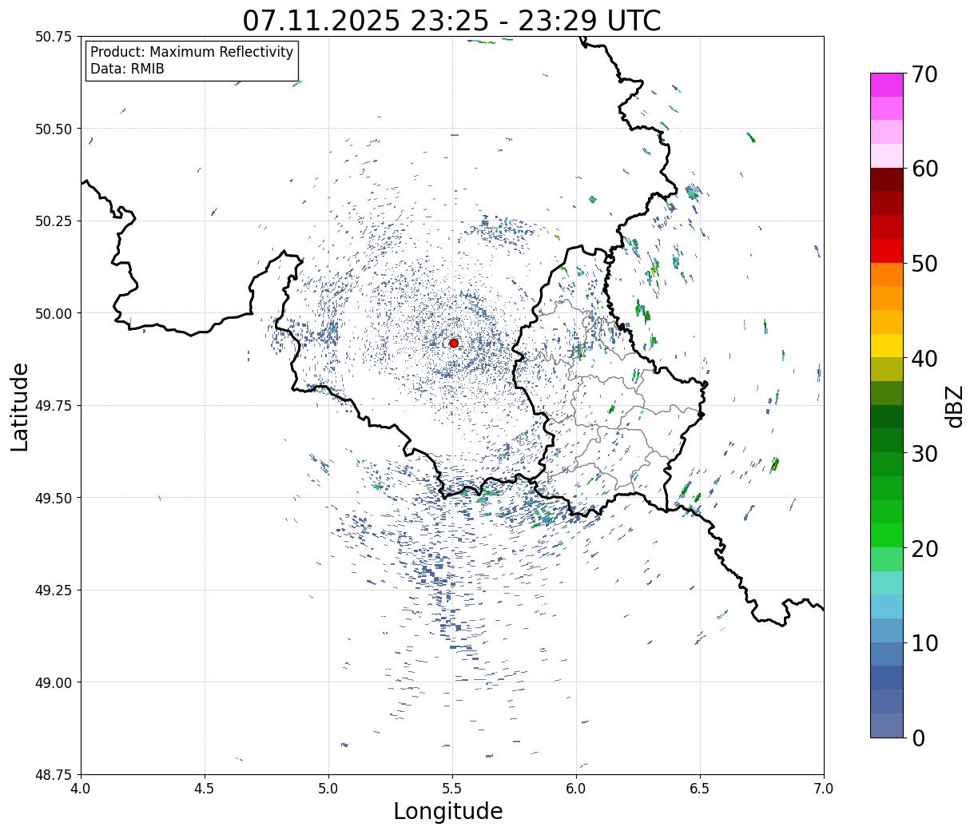Click the latitude tick label 49.75
Screen dimensions: 974x831
click(55, 406)
